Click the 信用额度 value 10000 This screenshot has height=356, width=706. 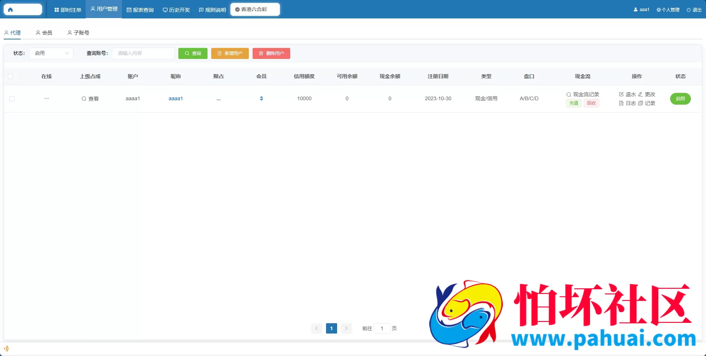click(x=304, y=98)
